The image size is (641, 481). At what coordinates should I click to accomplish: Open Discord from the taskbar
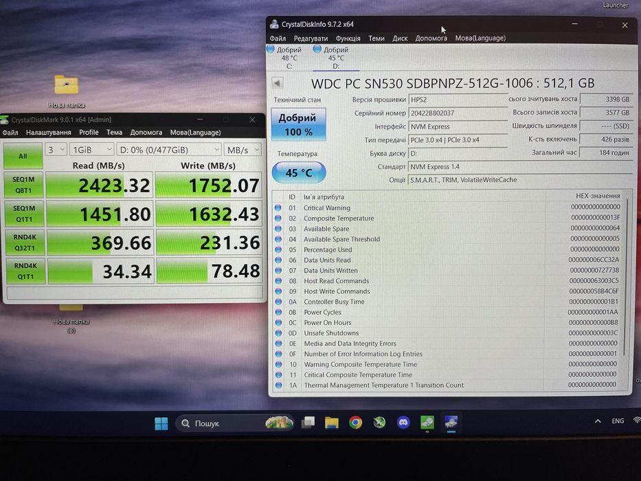pos(403,422)
